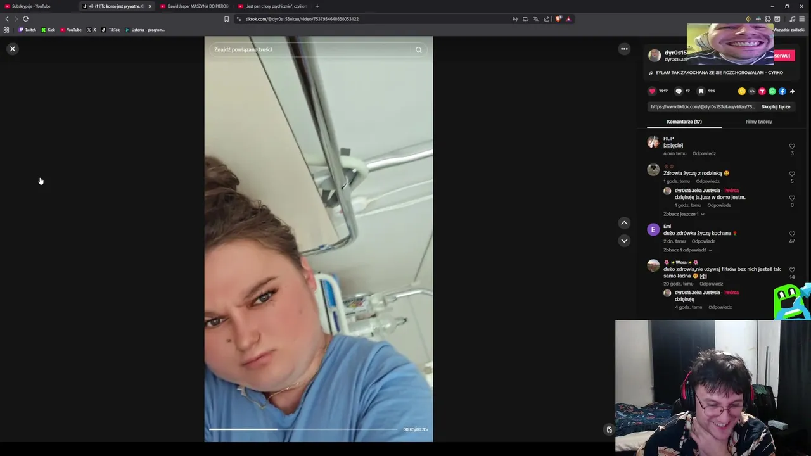Switch to 'Jest pan chory psychicznie' tab

[272, 6]
